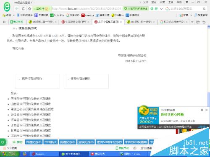Click the undo closed tab arrow
The height and width of the screenshot is (157, 210).
tap(204, 22)
